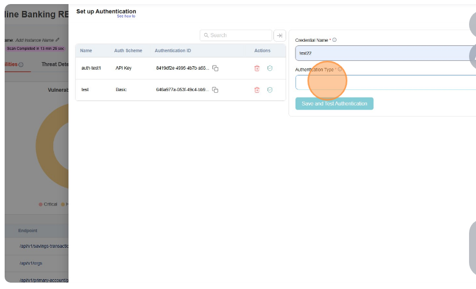Viewport: 476px width, 289px height.
Task: Select the Vulnerabilities tab
Action: coord(12,64)
